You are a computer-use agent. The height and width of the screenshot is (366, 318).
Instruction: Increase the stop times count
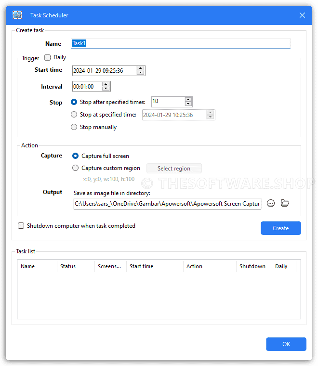(x=188, y=100)
